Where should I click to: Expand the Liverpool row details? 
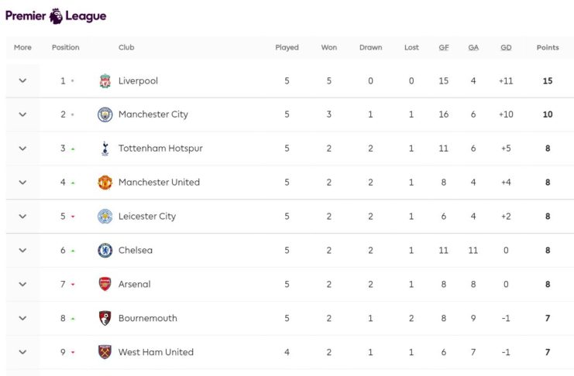tap(22, 80)
